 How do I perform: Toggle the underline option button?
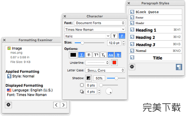coord(81,55)
